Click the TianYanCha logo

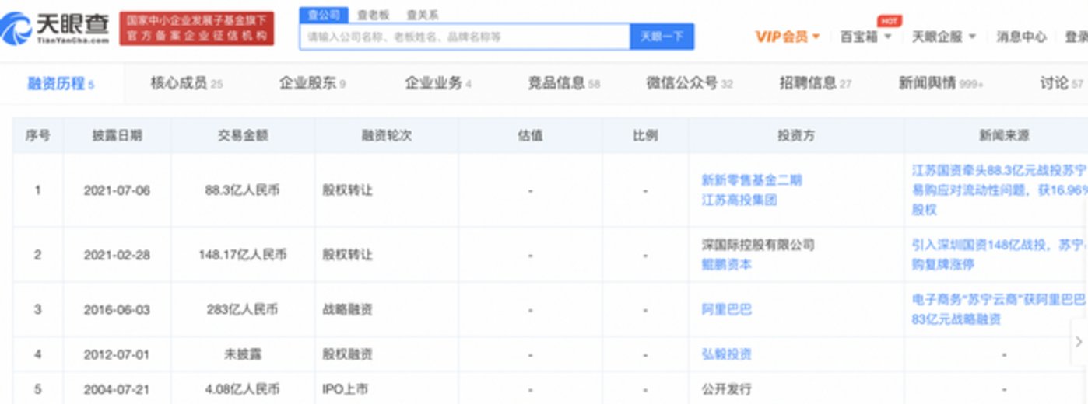click(56, 28)
